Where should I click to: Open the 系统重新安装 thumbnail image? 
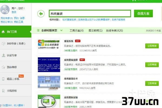coord(49,101)
